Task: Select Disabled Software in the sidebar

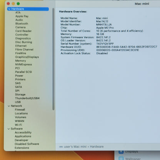Action: [27, 144]
